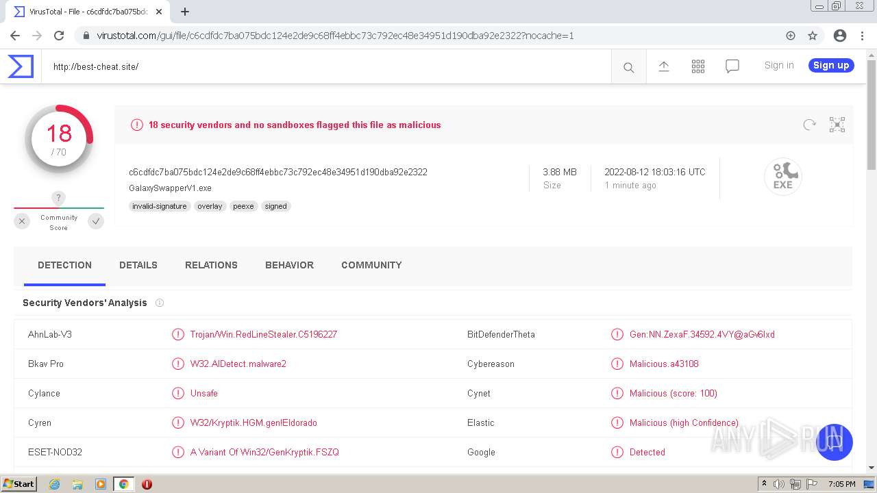Click the file SHA-256 hash text
The image size is (877, 493).
click(x=278, y=172)
